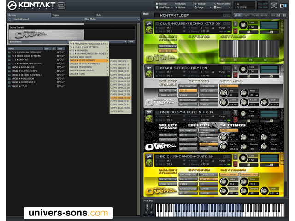Open the View dropdown in toolbar
Image resolution: width=295 pixels, height=221 pixels.
click(x=222, y=7)
